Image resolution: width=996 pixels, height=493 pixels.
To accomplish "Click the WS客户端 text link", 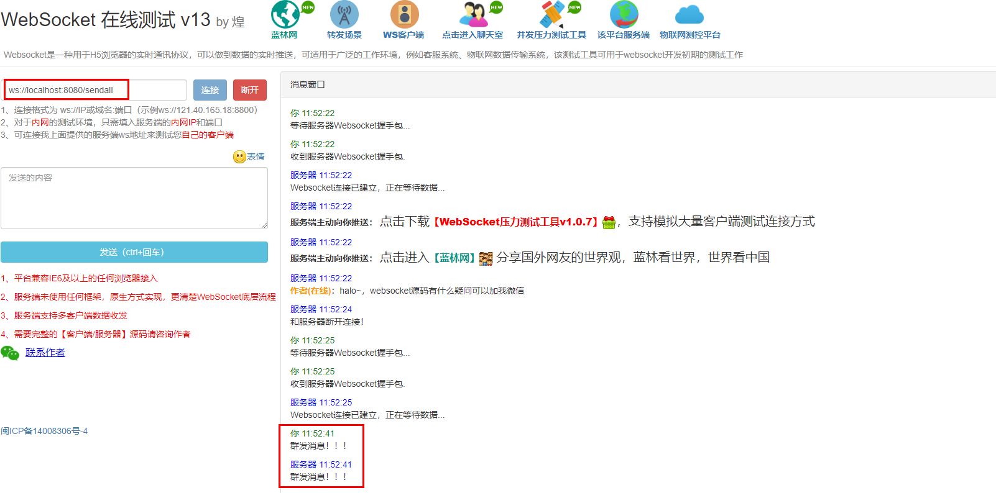I will coord(403,35).
